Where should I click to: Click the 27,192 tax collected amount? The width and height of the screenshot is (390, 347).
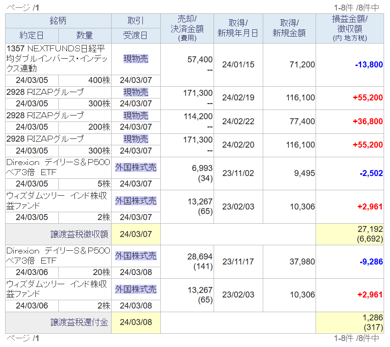[x=370, y=229]
